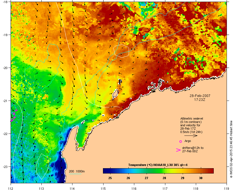
Task: Click the longitude axis label 114
Action: 72,188
